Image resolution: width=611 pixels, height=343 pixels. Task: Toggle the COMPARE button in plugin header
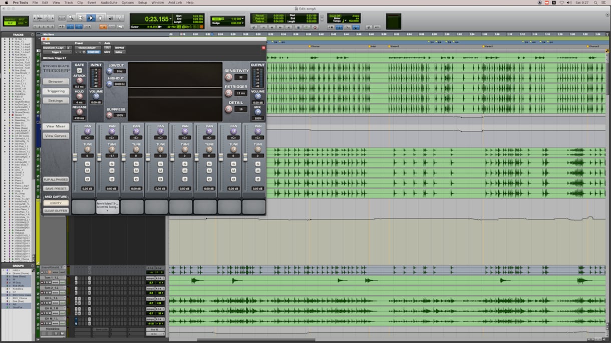(94, 52)
